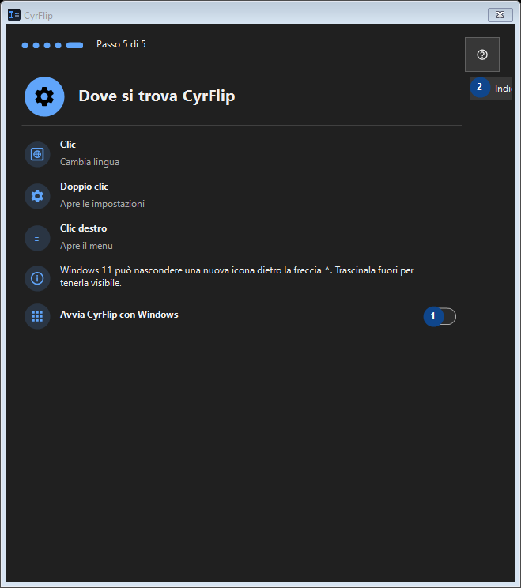Click the gear icon next to Doppio clic
The image size is (521, 588).
coord(37,196)
